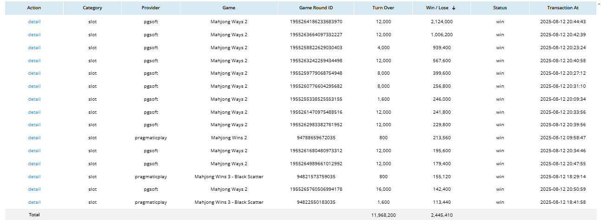
Task: Open detail link for round 1955258822629030403
Action: point(34,48)
